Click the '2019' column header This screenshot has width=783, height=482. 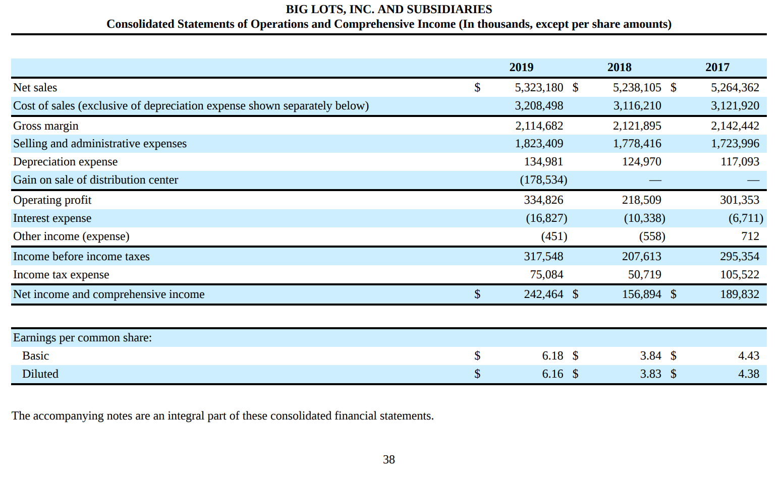tap(521, 67)
